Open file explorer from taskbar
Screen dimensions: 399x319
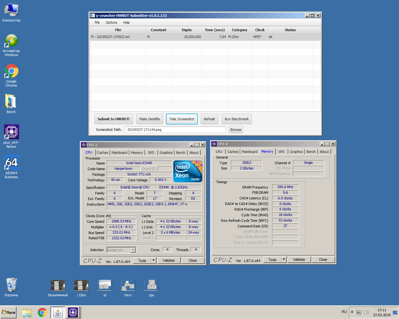tap(27, 312)
